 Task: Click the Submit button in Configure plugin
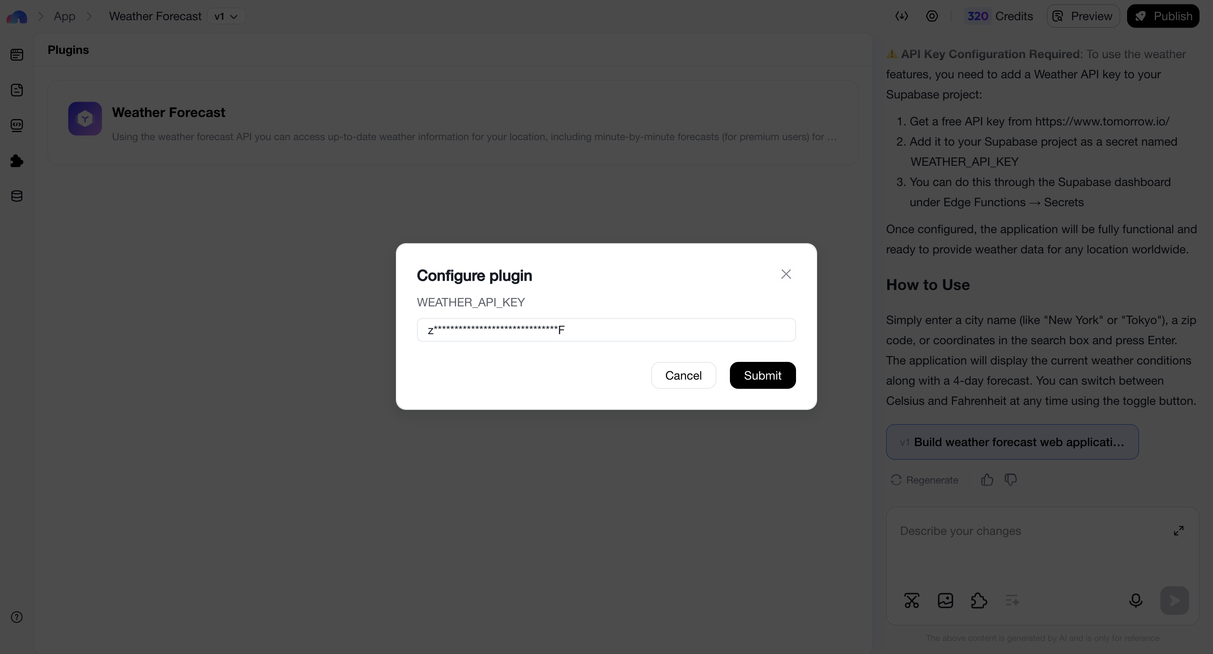coord(762,375)
